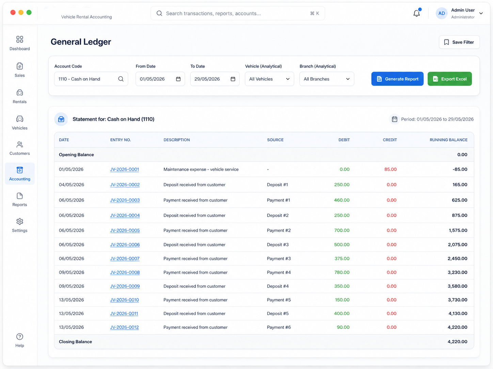The image size is (493, 369).
Task: Open entry JV-2026-0012 link
Action: pos(125,328)
